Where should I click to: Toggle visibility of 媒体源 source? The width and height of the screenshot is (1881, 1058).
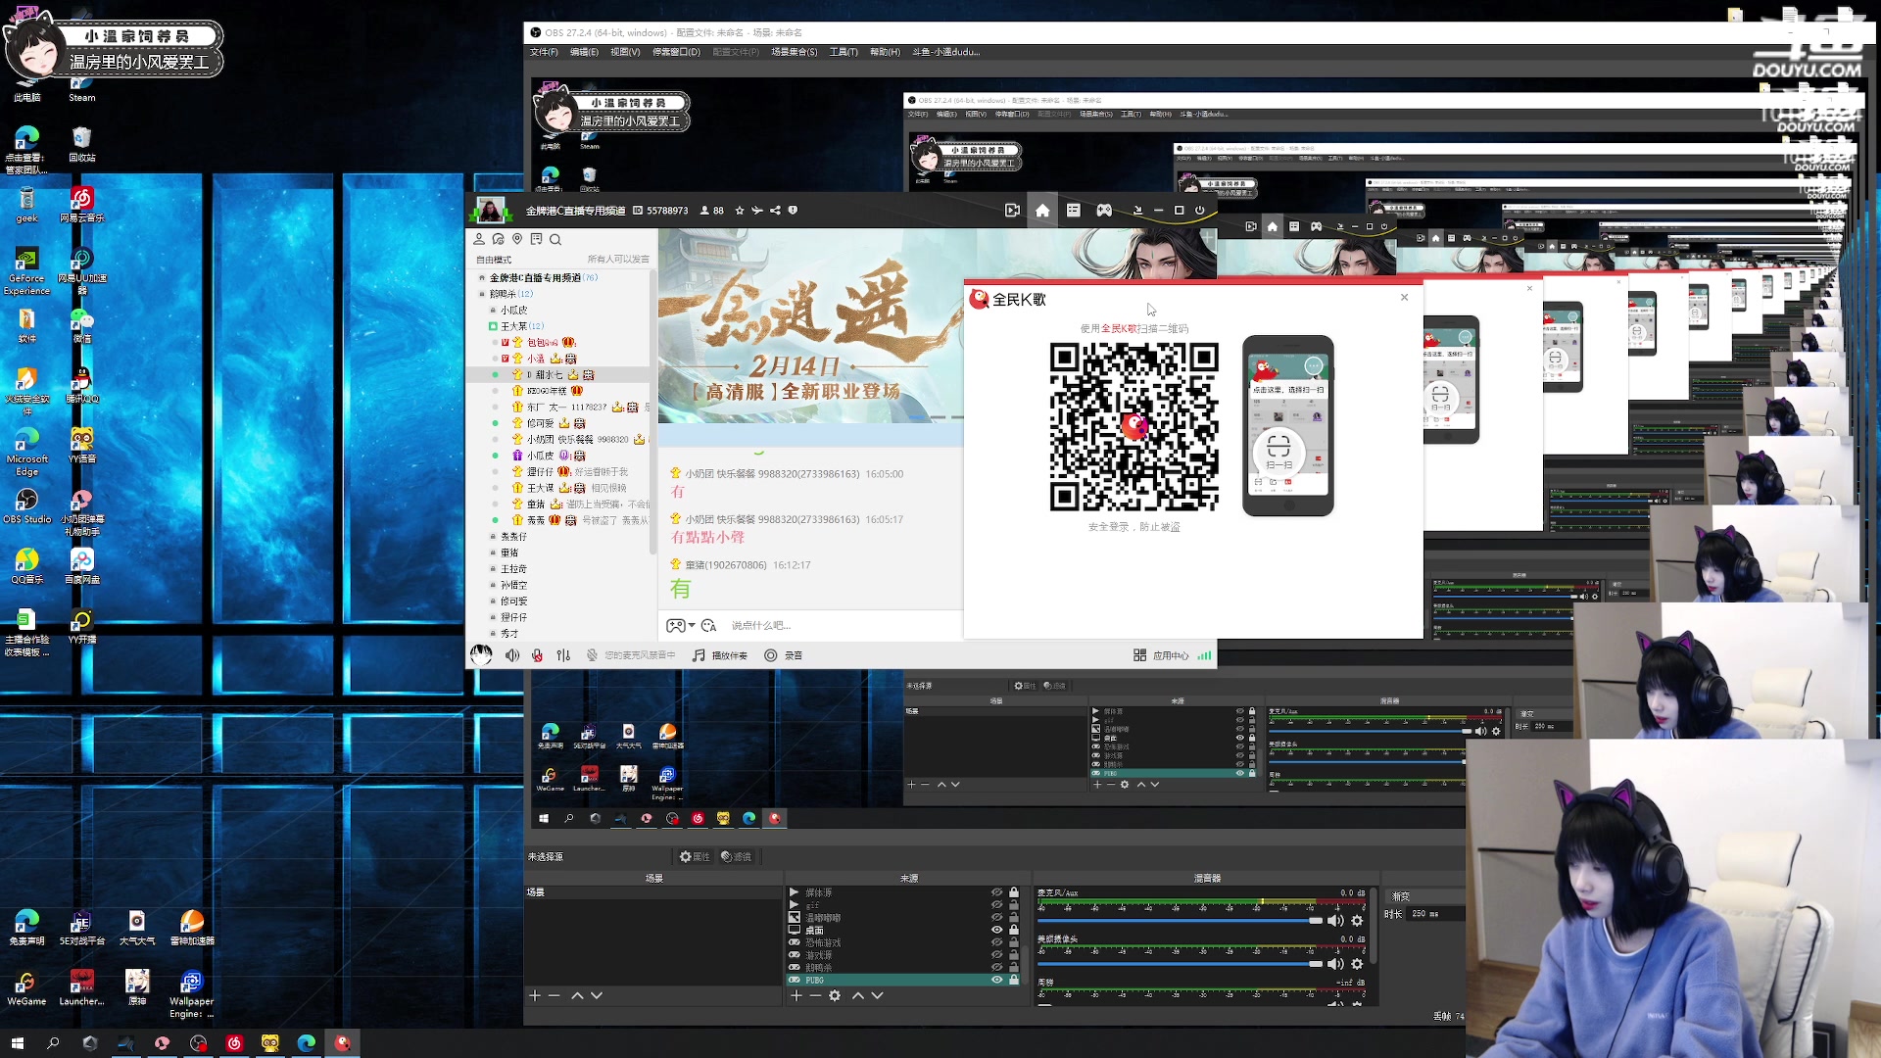[x=997, y=892]
